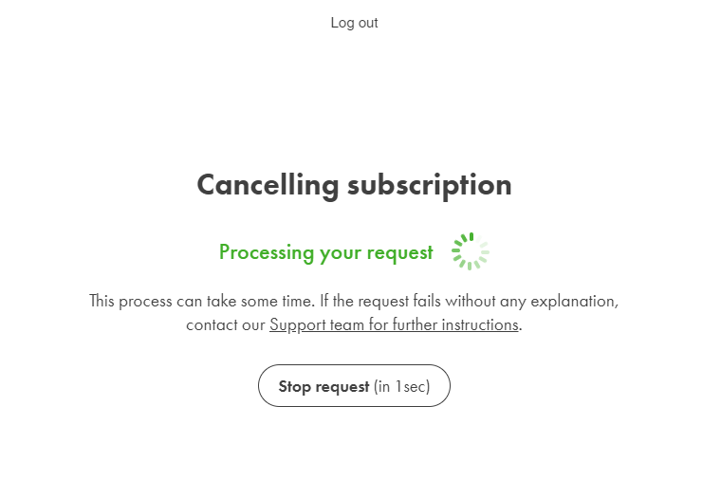The width and height of the screenshot is (721, 499).
Task: Click the 'This process can take some time' text
Action: coord(202,301)
